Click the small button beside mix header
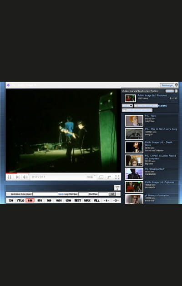 pos(170,91)
